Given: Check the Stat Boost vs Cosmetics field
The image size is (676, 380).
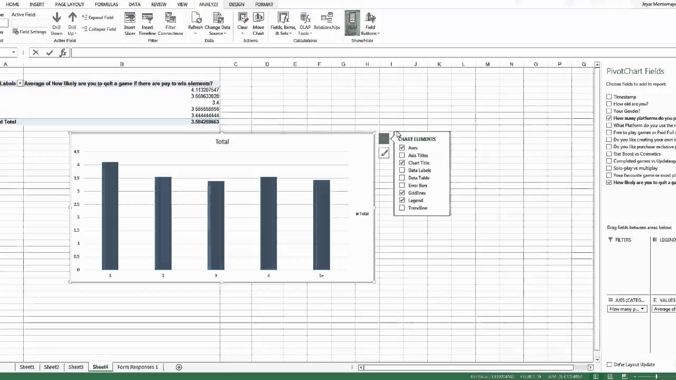Looking at the screenshot, I should click(x=609, y=154).
